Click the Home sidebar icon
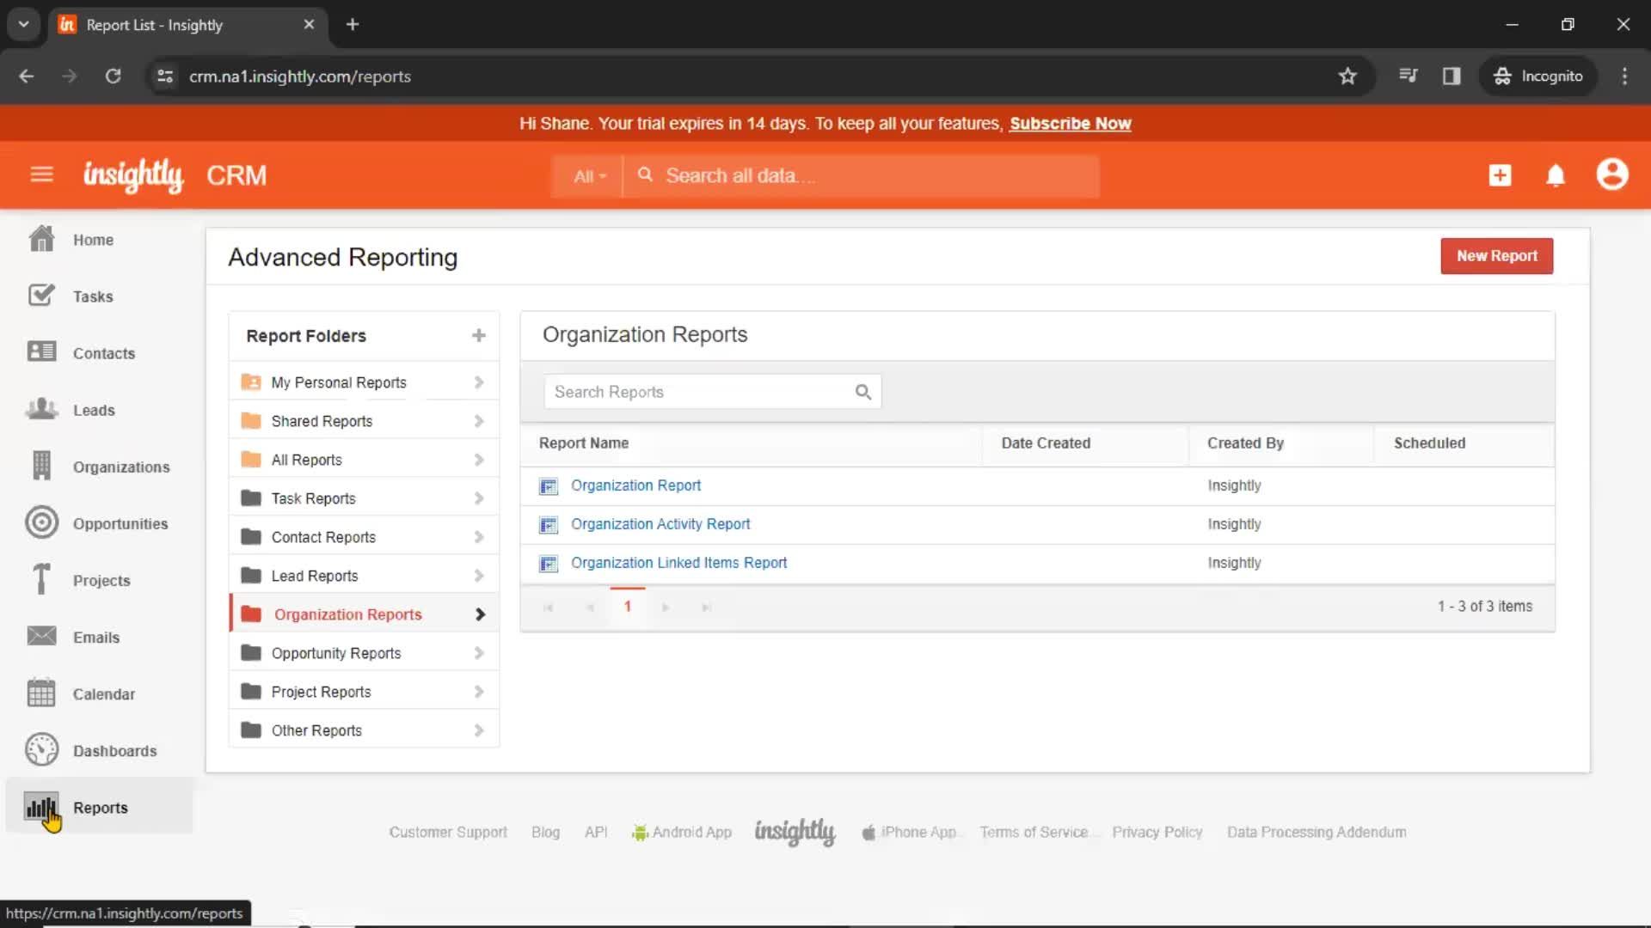 coord(40,239)
